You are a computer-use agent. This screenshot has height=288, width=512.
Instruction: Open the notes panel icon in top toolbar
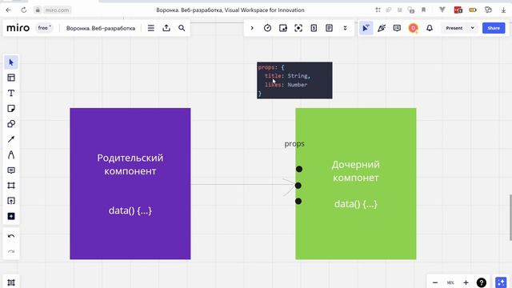[329, 28]
